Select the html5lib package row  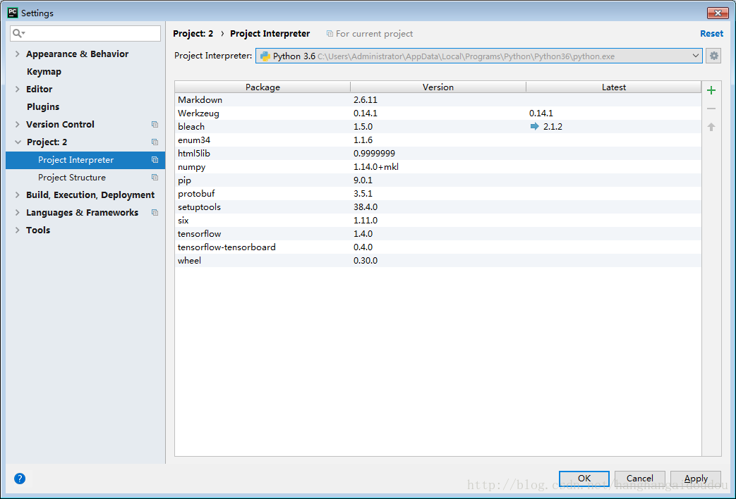click(438, 154)
